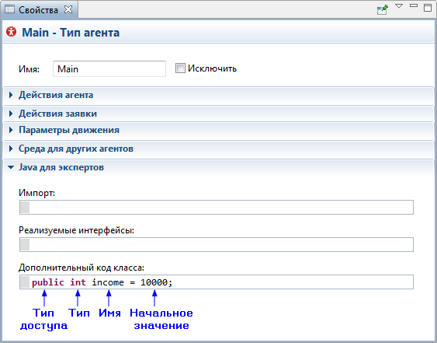Click the properties table icon on tab
Image resolution: width=437 pixels, height=343 pixels.
pos(10,9)
